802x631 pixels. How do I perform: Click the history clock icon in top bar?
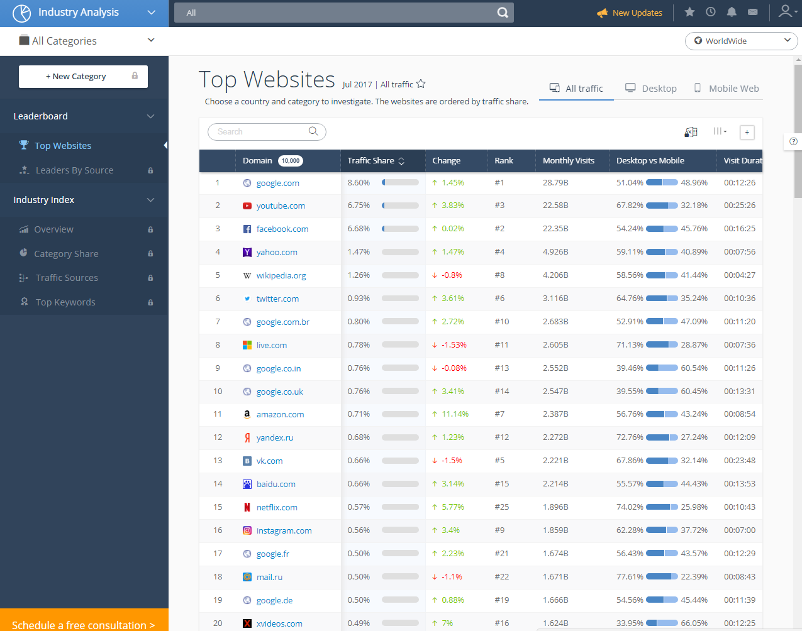point(710,11)
